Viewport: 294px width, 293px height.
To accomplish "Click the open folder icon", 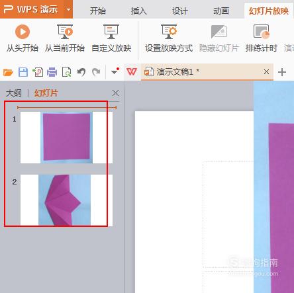I will [8, 72].
